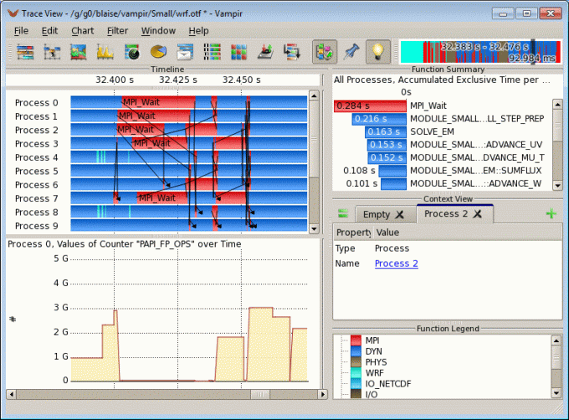
Task: Open the File menu
Action: click(21, 31)
